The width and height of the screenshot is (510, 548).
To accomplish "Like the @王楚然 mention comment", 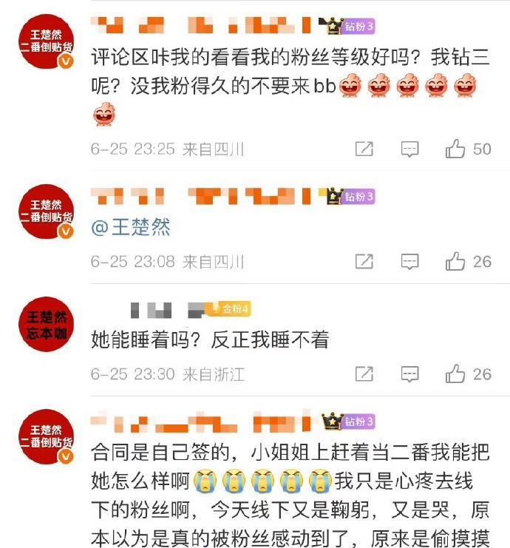I will (x=468, y=261).
